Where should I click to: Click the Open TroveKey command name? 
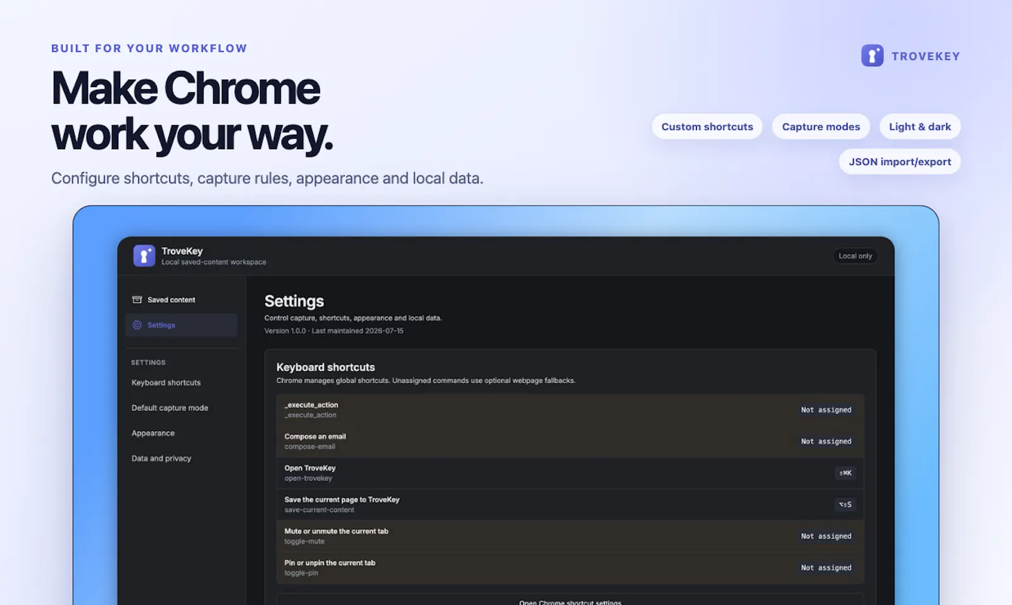310,468
